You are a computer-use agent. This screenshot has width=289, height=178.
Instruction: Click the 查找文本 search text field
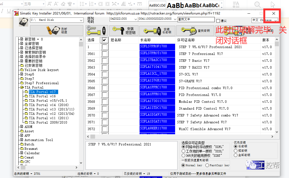tap(196, 19)
